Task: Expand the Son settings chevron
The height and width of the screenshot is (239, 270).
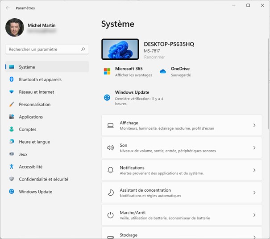Action: (254, 148)
